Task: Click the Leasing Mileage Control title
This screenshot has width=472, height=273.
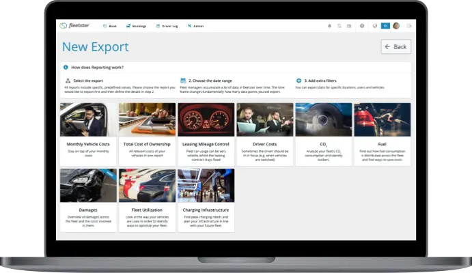Action: click(x=206, y=144)
